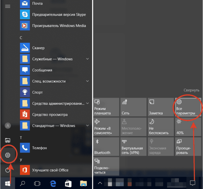The height and width of the screenshot is (189, 203).
Task: Click the Свернуть link
Action: click(191, 90)
